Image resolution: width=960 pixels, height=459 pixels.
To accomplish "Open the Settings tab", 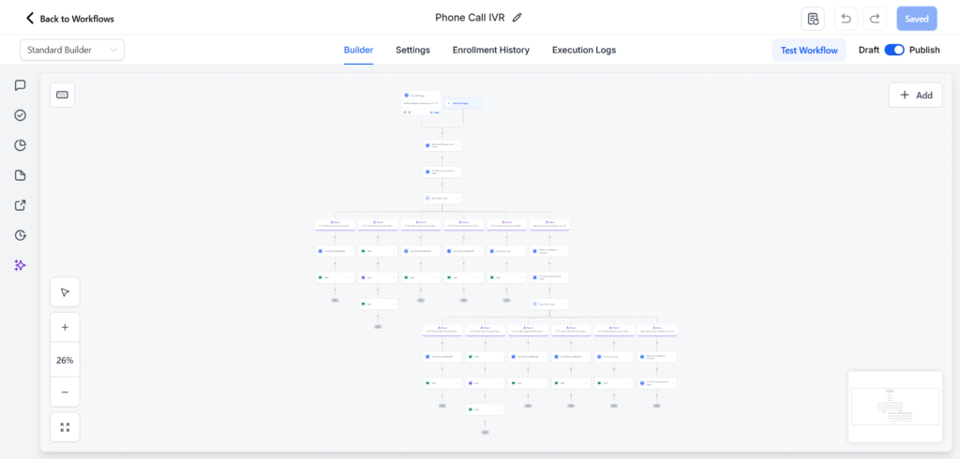I will tap(412, 51).
